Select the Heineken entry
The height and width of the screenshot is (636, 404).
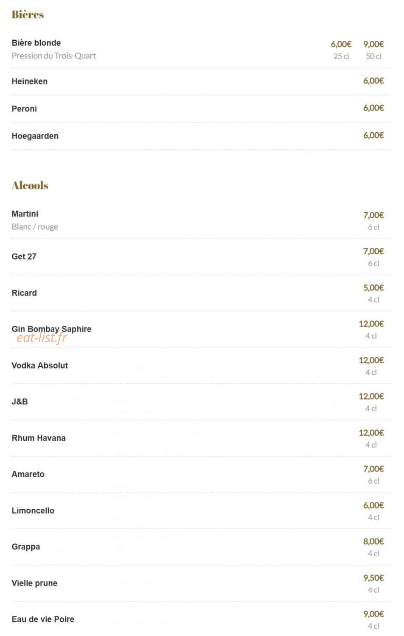click(29, 81)
